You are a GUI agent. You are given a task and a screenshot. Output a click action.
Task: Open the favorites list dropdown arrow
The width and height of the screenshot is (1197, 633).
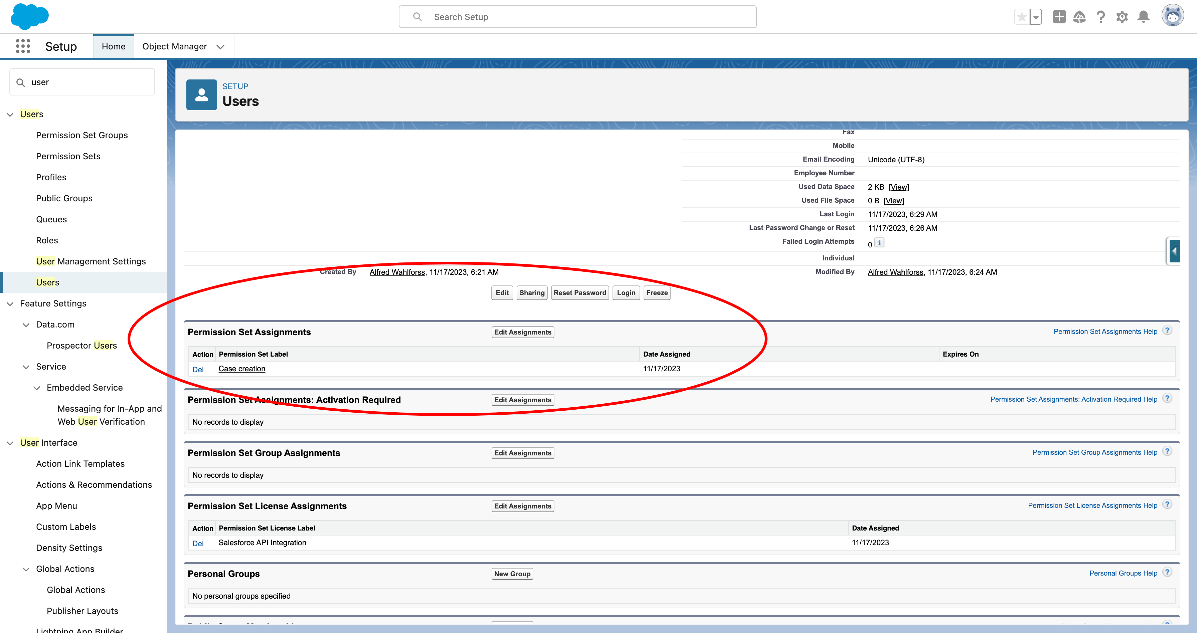[x=1036, y=17]
